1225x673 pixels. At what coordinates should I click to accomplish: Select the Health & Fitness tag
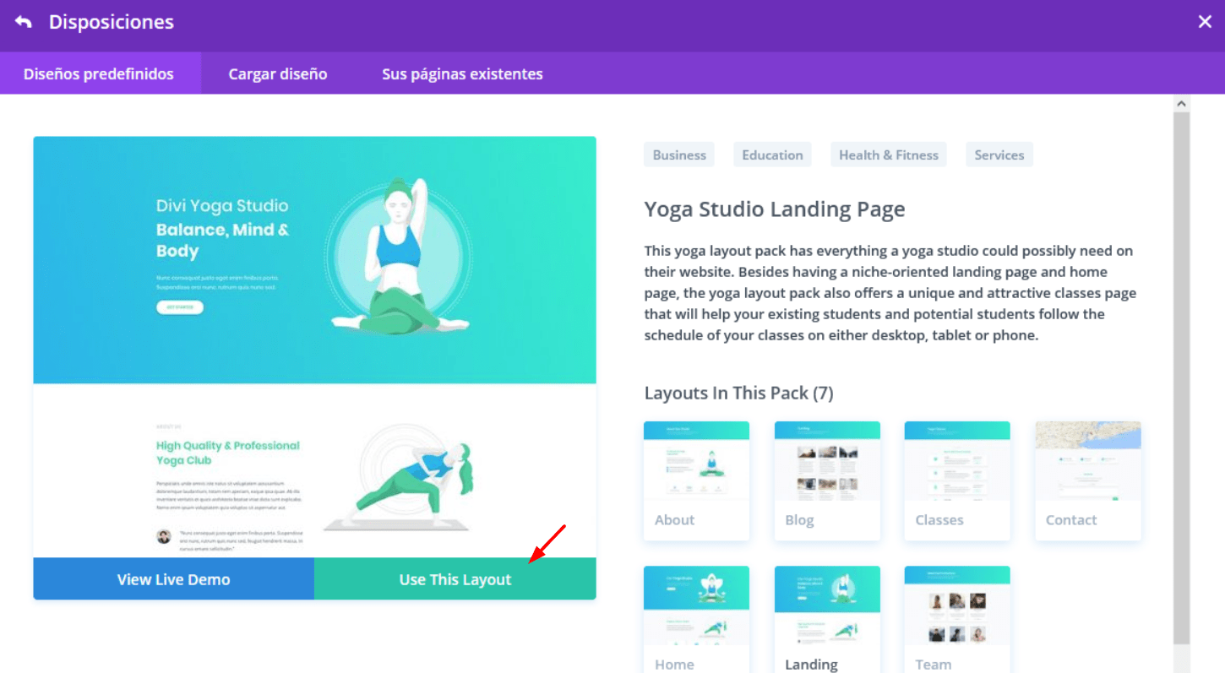pos(889,155)
